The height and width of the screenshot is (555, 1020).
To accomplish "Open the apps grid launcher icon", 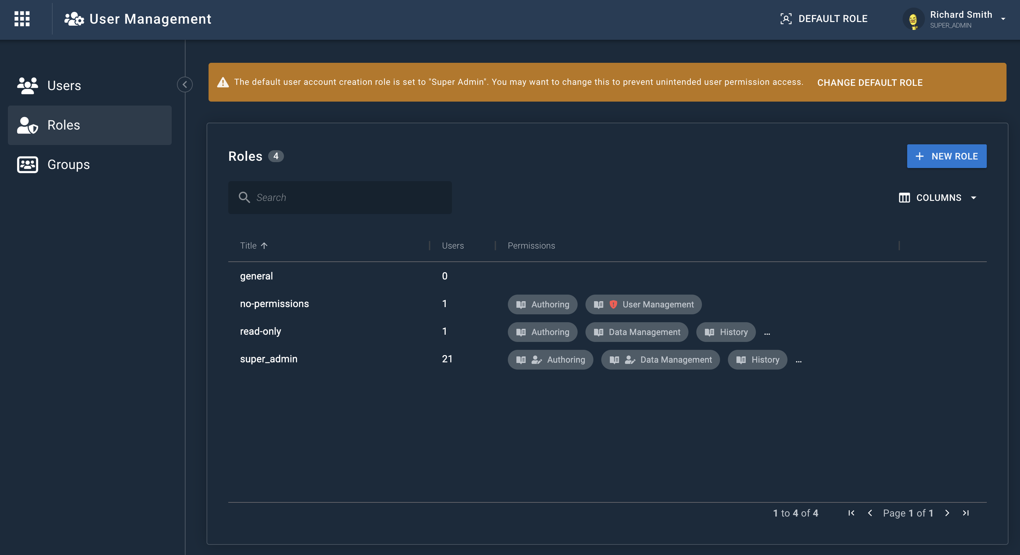I will click(22, 19).
